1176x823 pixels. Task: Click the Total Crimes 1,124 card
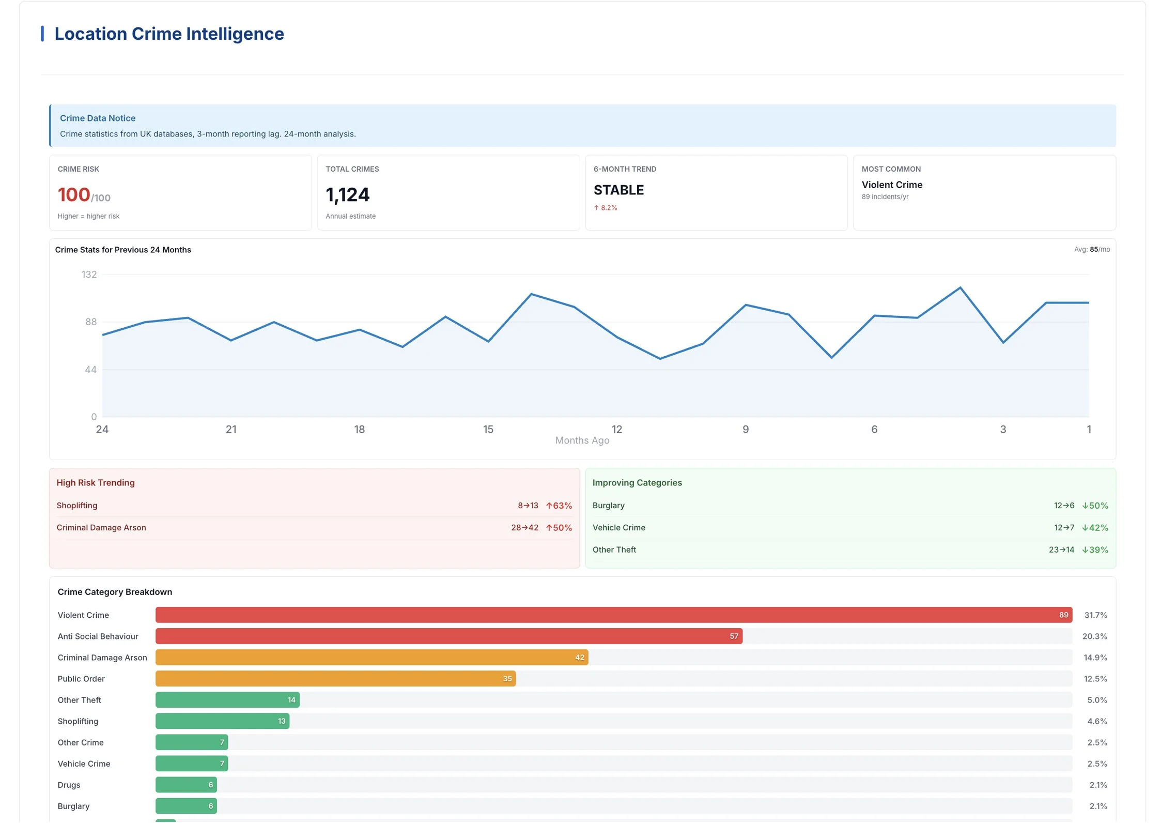[448, 192]
